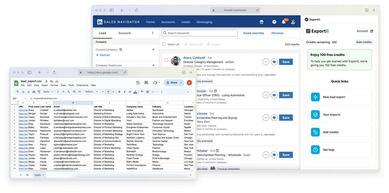This screenshot has width=389, height=193.
Task: Check Avery Caldwell's lead checkbox
Action: click(166, 60)
